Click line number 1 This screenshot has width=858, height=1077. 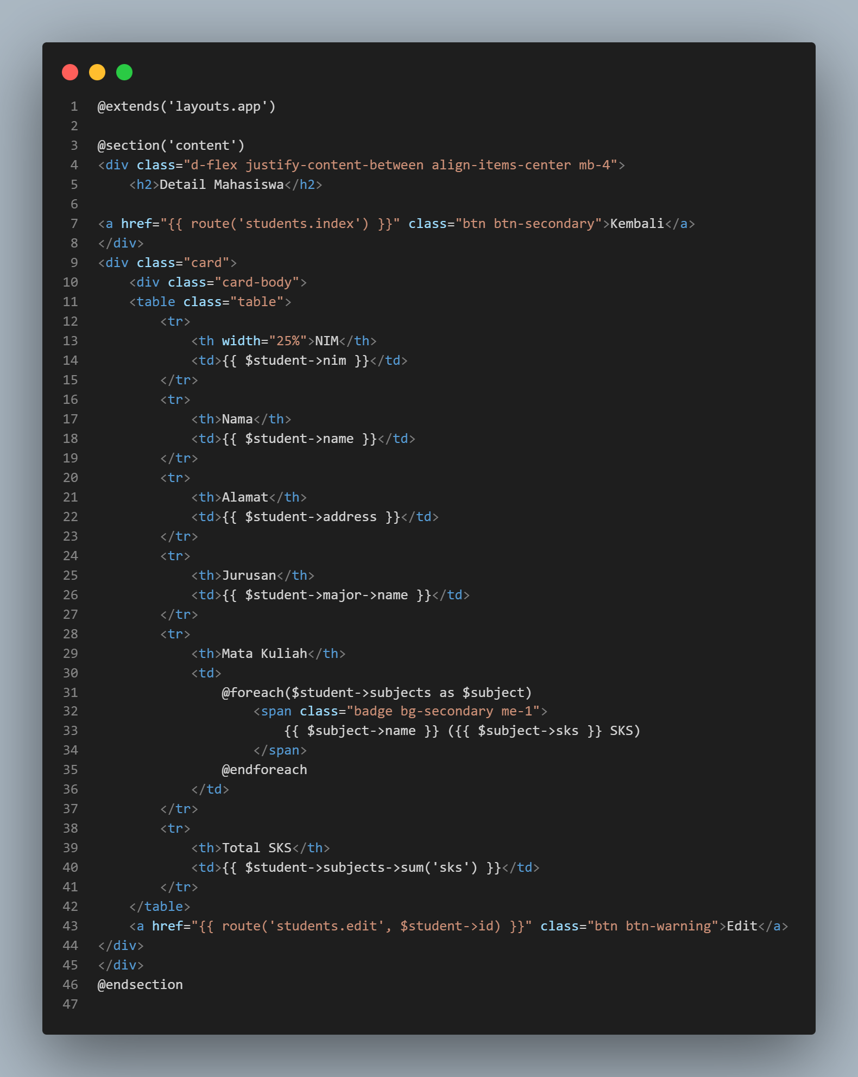(74, 106)
